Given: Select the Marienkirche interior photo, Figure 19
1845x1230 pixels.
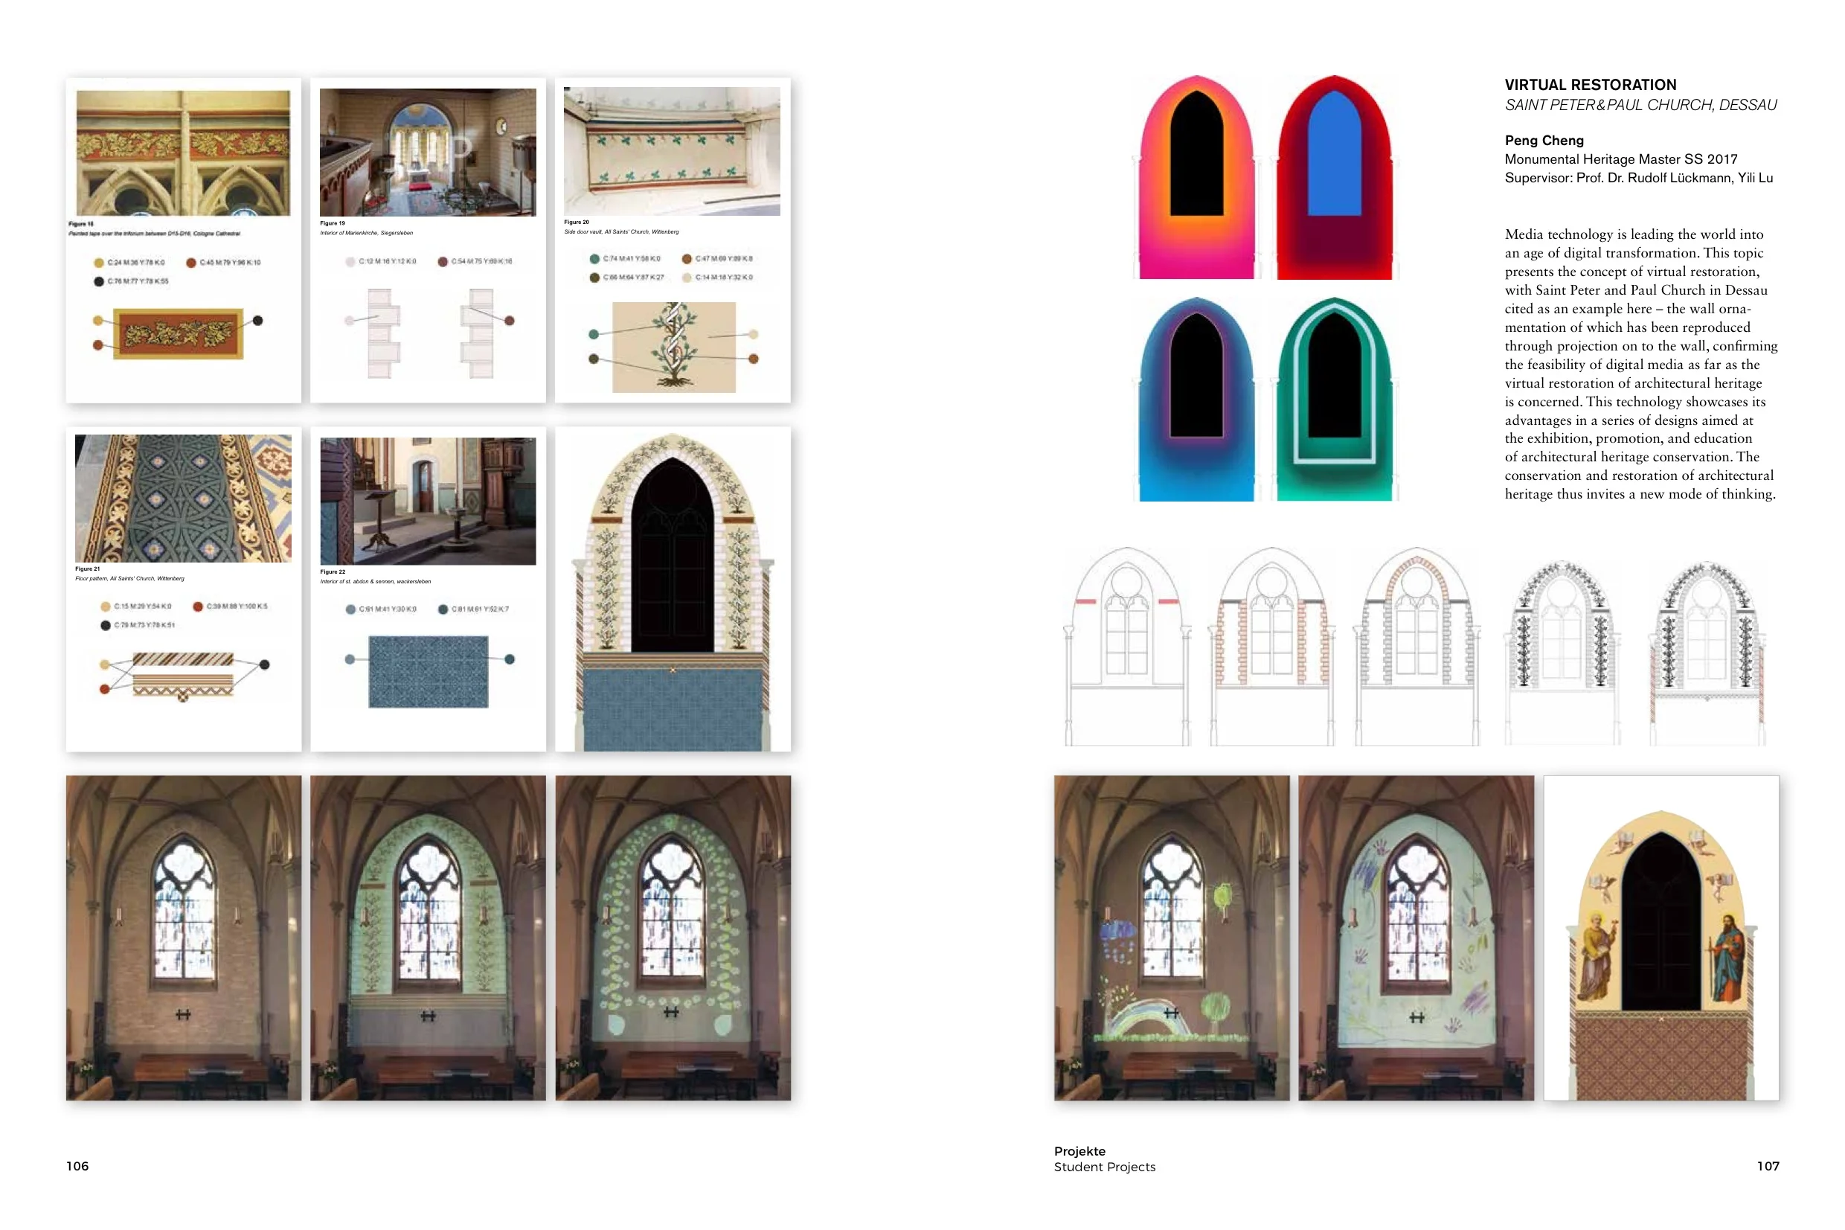Looking at the screenshot, I should tap(427, 153).
